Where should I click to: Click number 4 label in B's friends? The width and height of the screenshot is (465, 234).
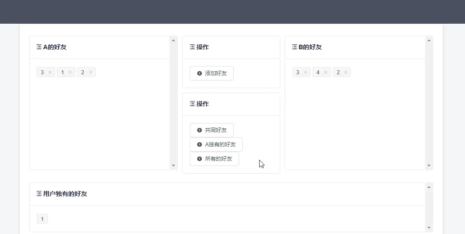tap(318, 72)
